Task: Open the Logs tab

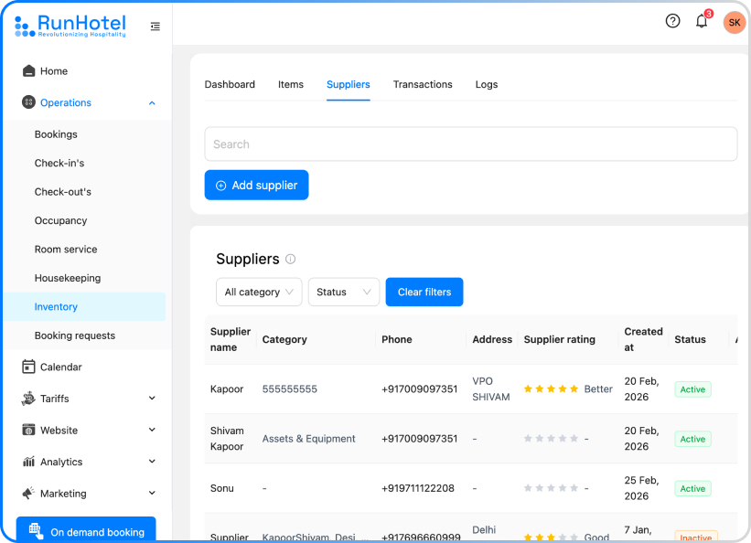Action: 487,84
